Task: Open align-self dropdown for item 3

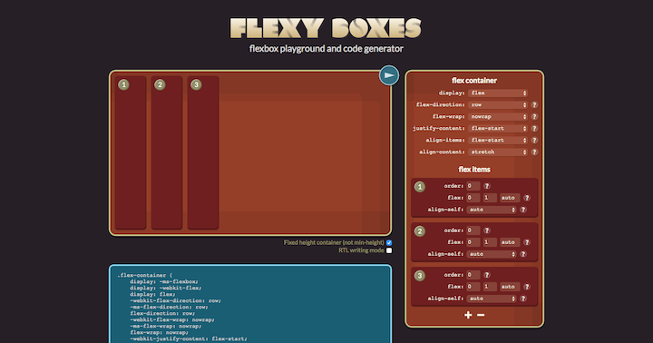Action: [x=492, y=299]
